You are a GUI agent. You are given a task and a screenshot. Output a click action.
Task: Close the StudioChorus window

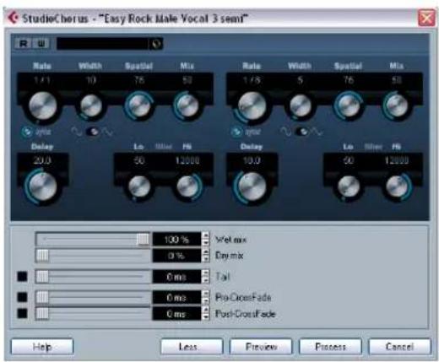[x=426, y=18]
